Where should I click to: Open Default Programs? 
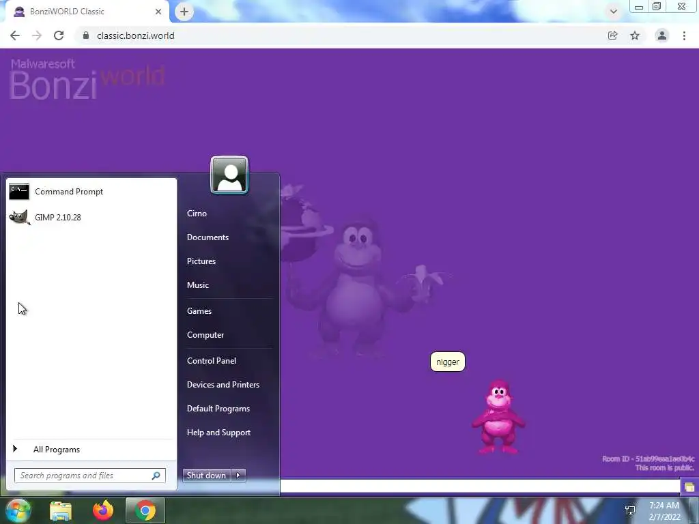[x=218, y=409]
